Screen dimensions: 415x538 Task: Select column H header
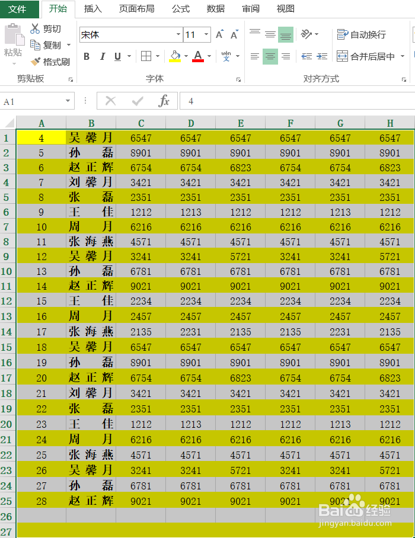(x=390, y=123)
